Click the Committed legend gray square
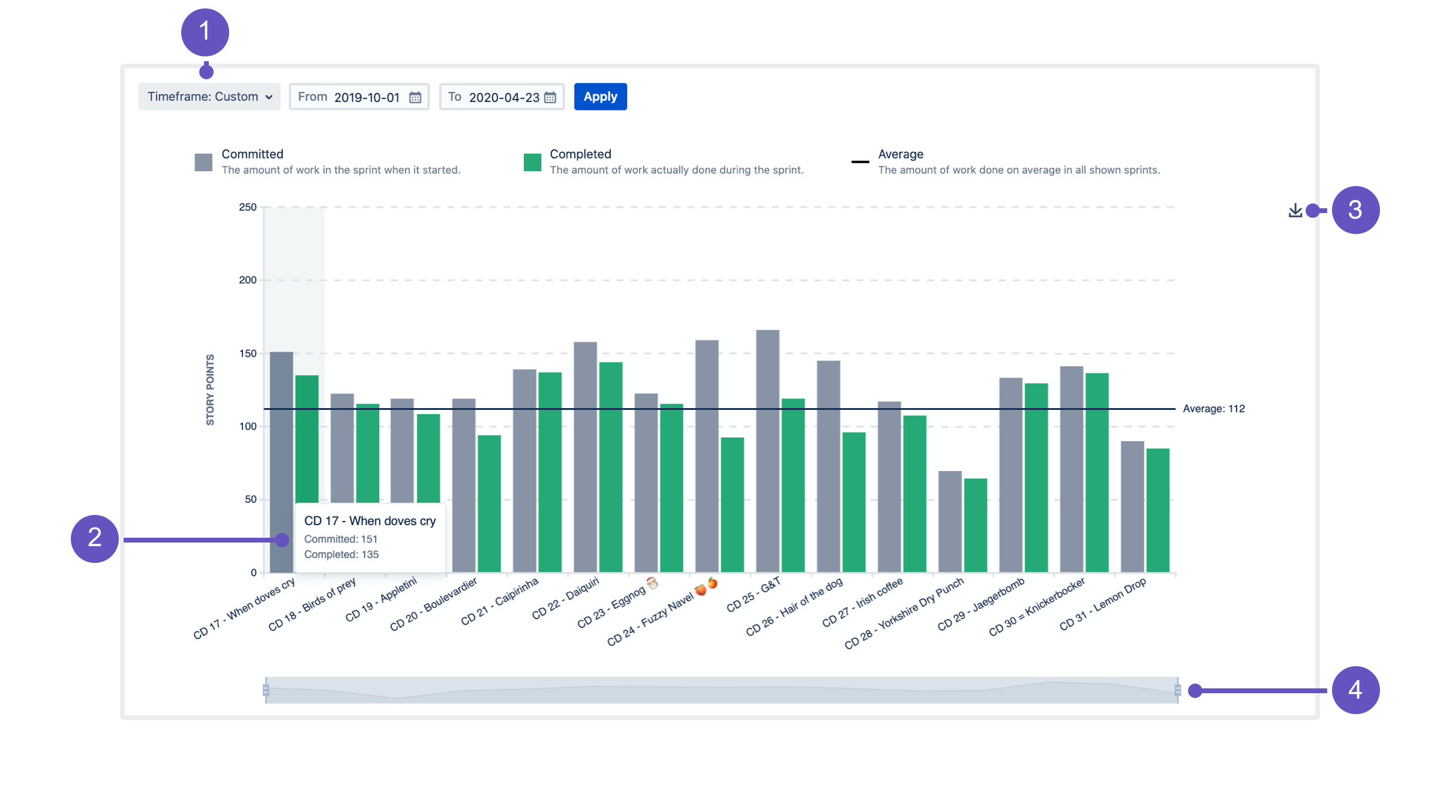The height and width of the screenshot is (797, 1440). 203,162
